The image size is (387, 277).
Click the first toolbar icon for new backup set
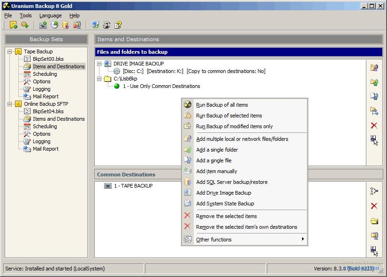pos(13,25)
